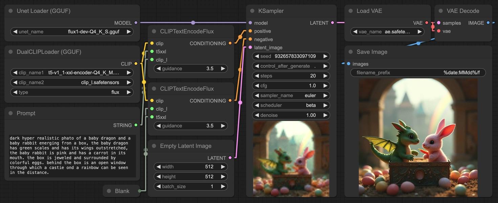Click the upper CLIPTextEncodeFlux CONDITIONING output socket

[x=230, y=43]
